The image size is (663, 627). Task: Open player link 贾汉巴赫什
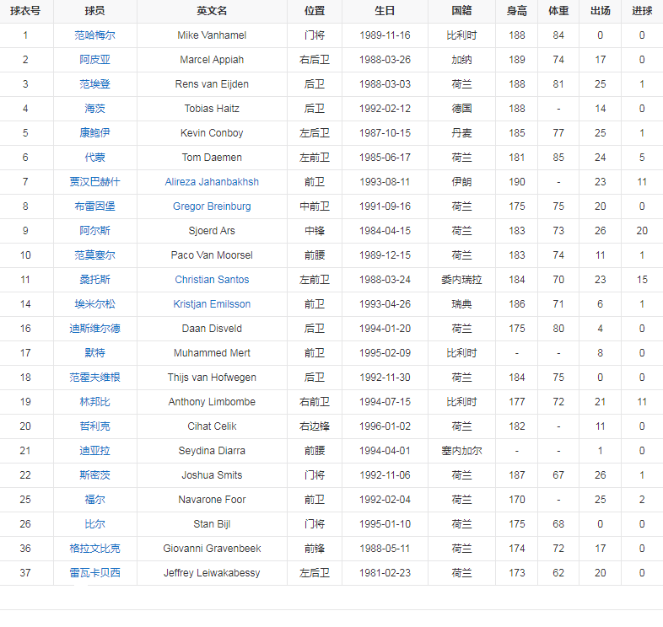click(94, 182)
